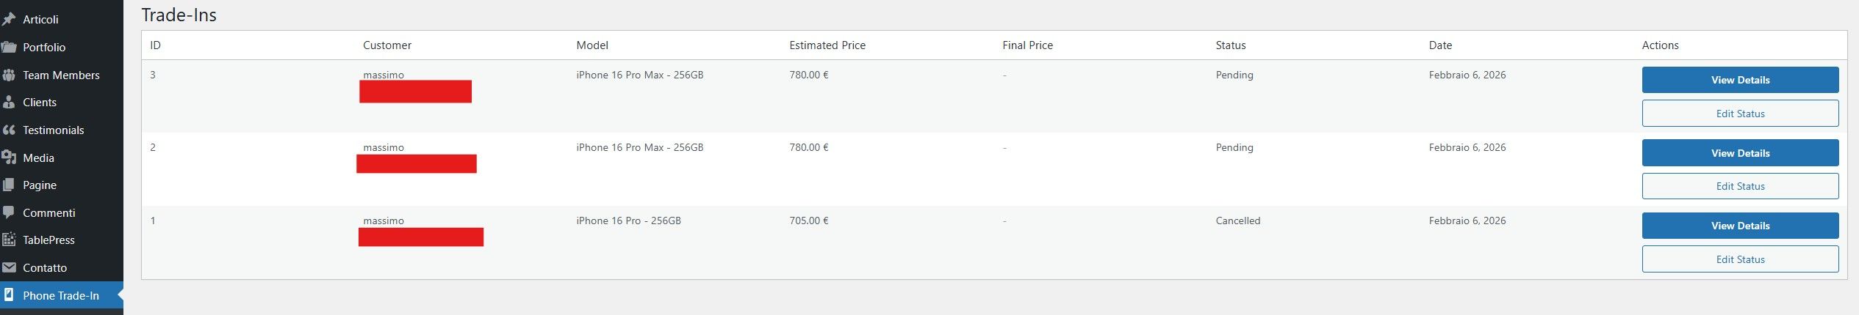
Task: View Details for cancelled trade-in ID 1
Action: [x=1740, y=226]
